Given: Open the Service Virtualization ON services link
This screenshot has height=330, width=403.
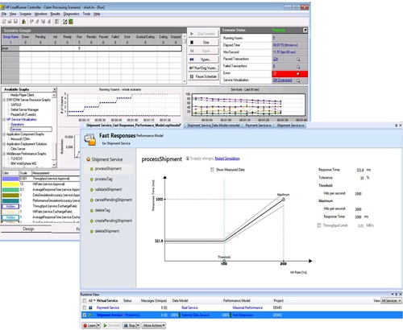Looking at the screenshot, I should point(282,80).
